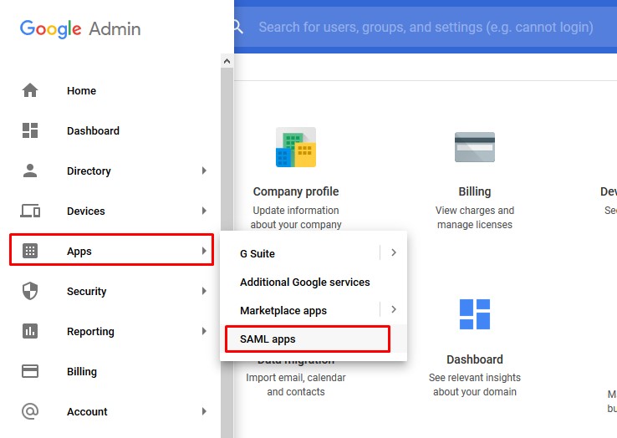Select Devices in the sidebar menu

tap(86, 211)
